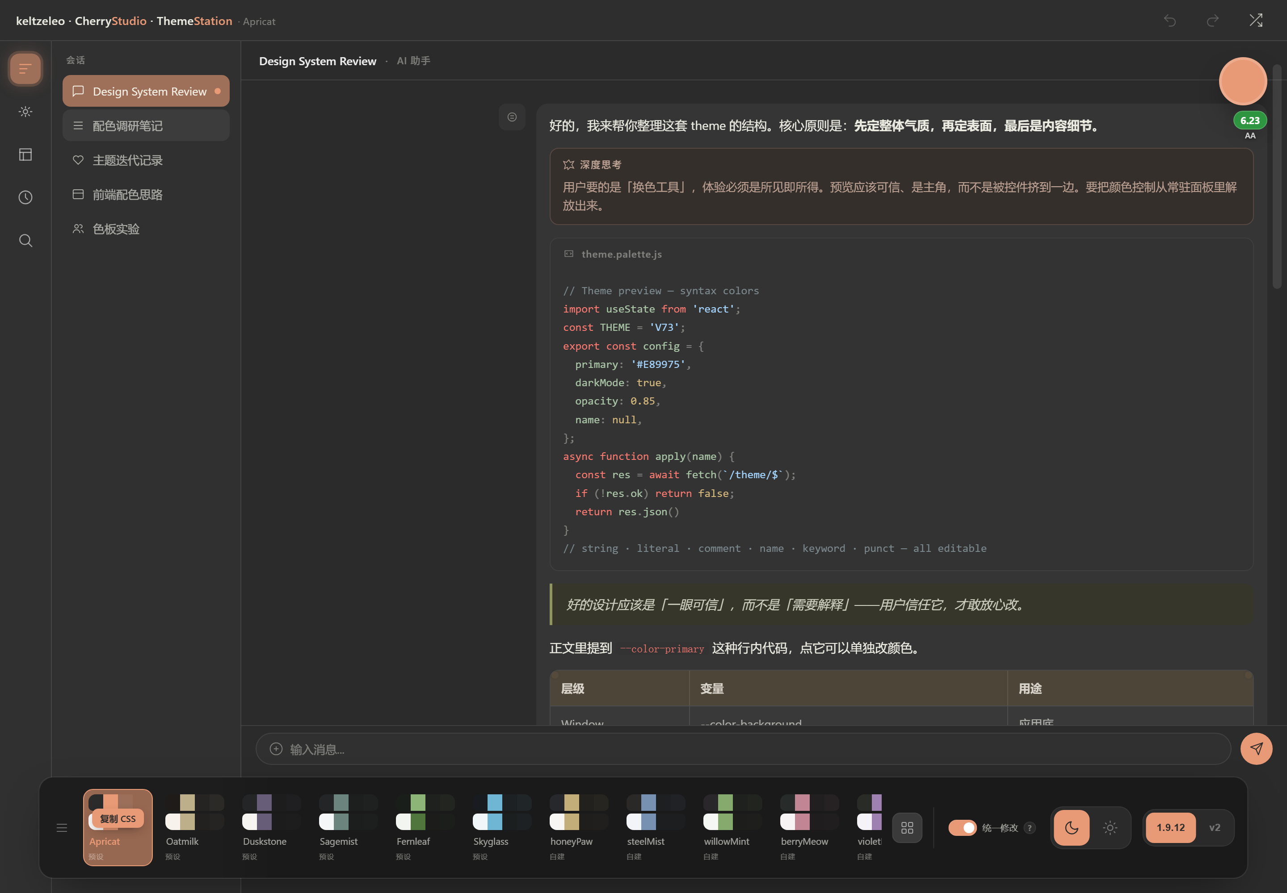Click the sun settings sidebar icon
1287x893 pixels.
25,111
